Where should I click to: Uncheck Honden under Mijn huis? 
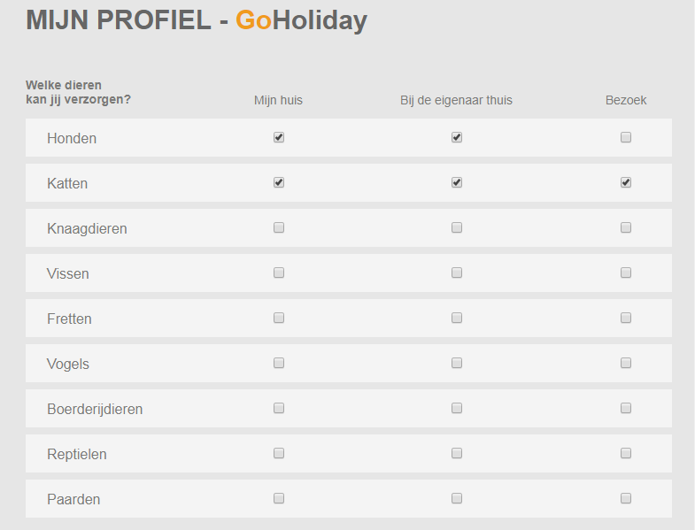click(279, 137)
